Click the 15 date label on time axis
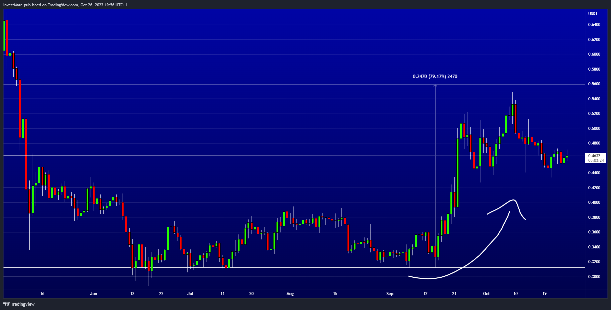 tap(335, 294)
